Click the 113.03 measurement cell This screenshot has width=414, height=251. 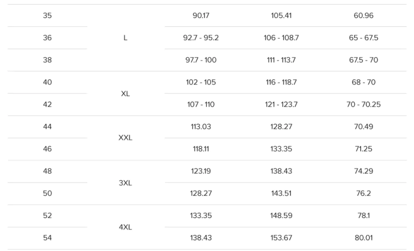click(x=201, y=127)
